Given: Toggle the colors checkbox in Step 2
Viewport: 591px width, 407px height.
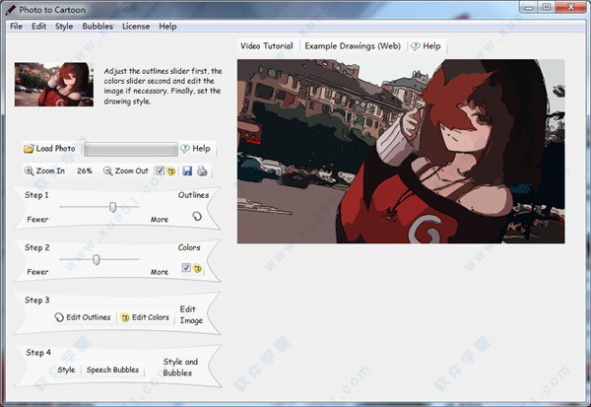Looking at the screenshot, I should [186, 268].
